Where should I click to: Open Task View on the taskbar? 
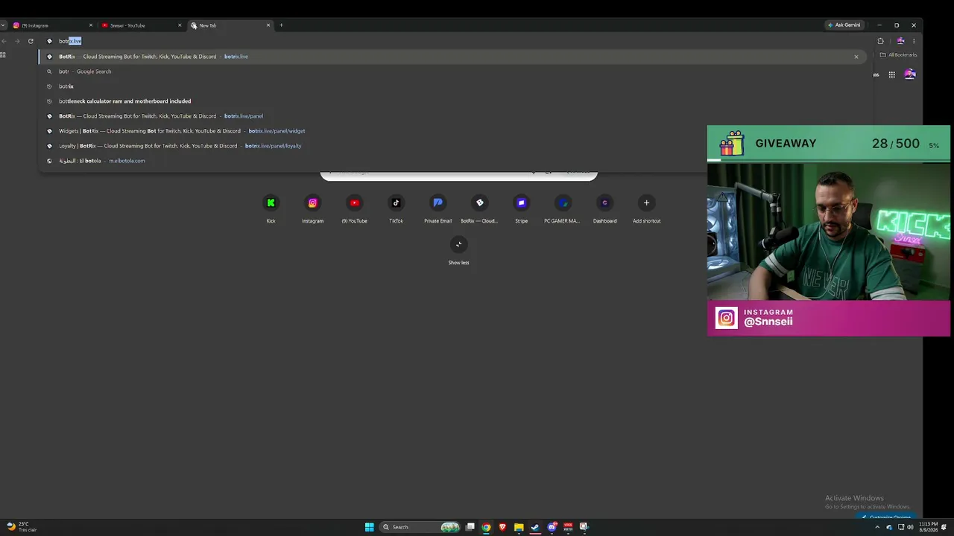point(470,527)
